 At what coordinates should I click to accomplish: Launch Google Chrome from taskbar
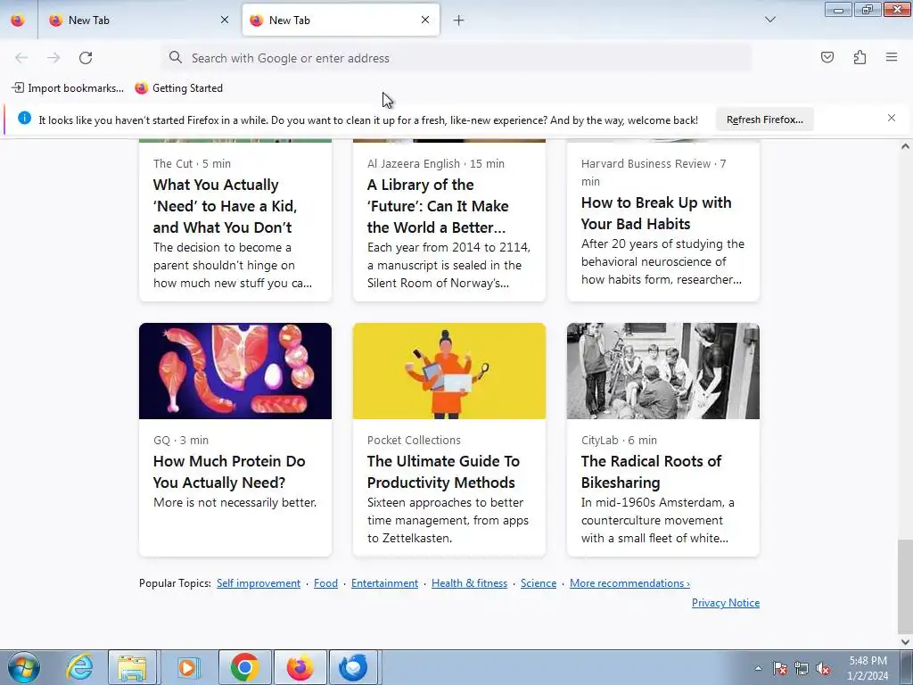tap(244, 667)
